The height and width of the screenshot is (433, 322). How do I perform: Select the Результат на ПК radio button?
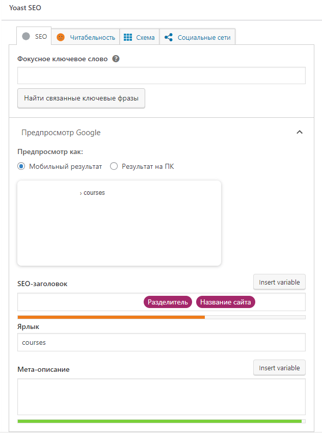[x=114, y=166]
